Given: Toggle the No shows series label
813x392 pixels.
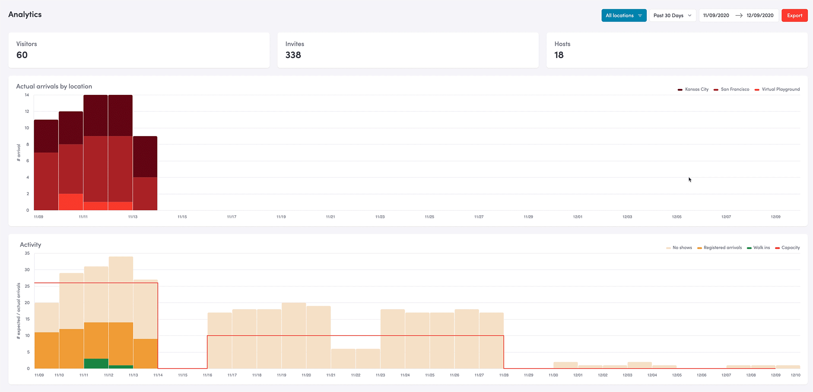Looking at the screenshot, I should coord(682,248).
